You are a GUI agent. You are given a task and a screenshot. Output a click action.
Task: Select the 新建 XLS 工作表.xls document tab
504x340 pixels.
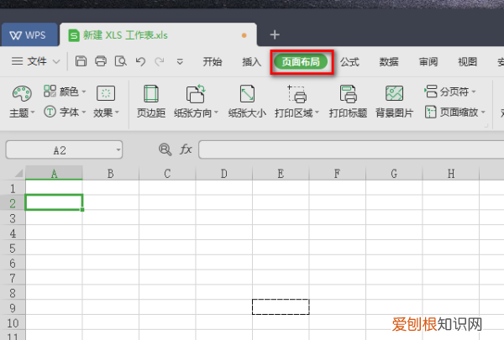click(x=158, y=34)
